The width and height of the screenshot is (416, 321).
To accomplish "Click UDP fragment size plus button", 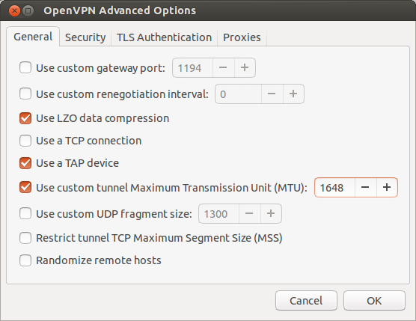I will (x=271, y=213).
